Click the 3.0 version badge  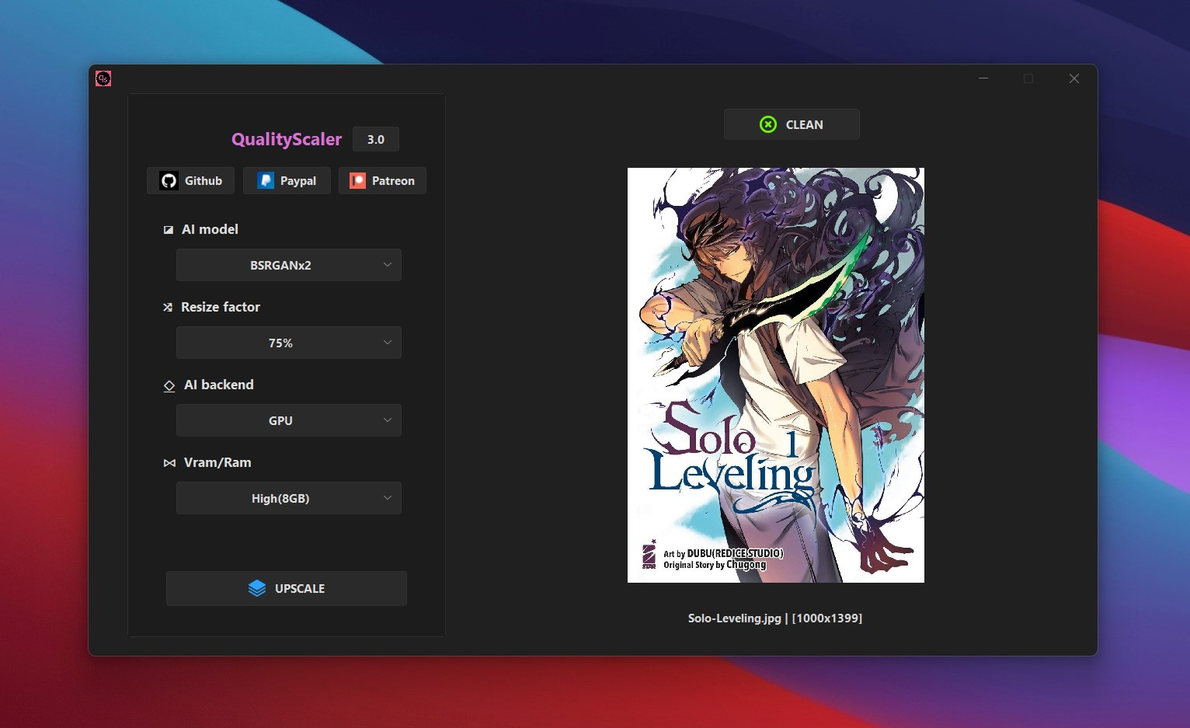click(x=376, y=139)
